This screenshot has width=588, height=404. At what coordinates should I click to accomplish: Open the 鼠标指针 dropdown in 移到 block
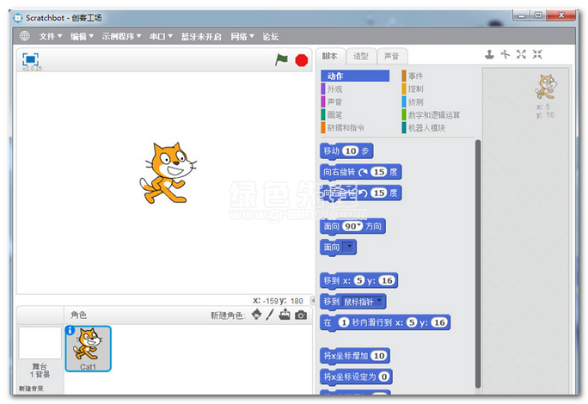point(363,301)
